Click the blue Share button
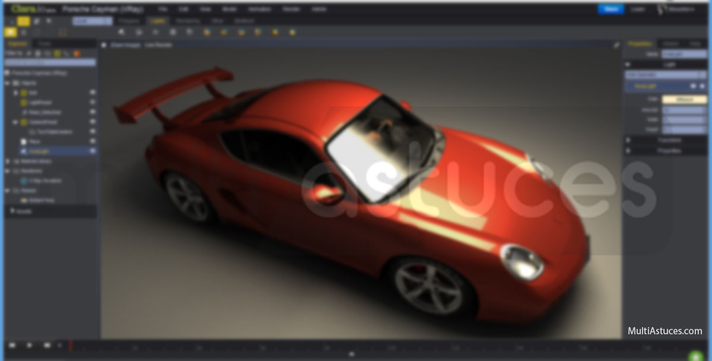 pos(611,9)
